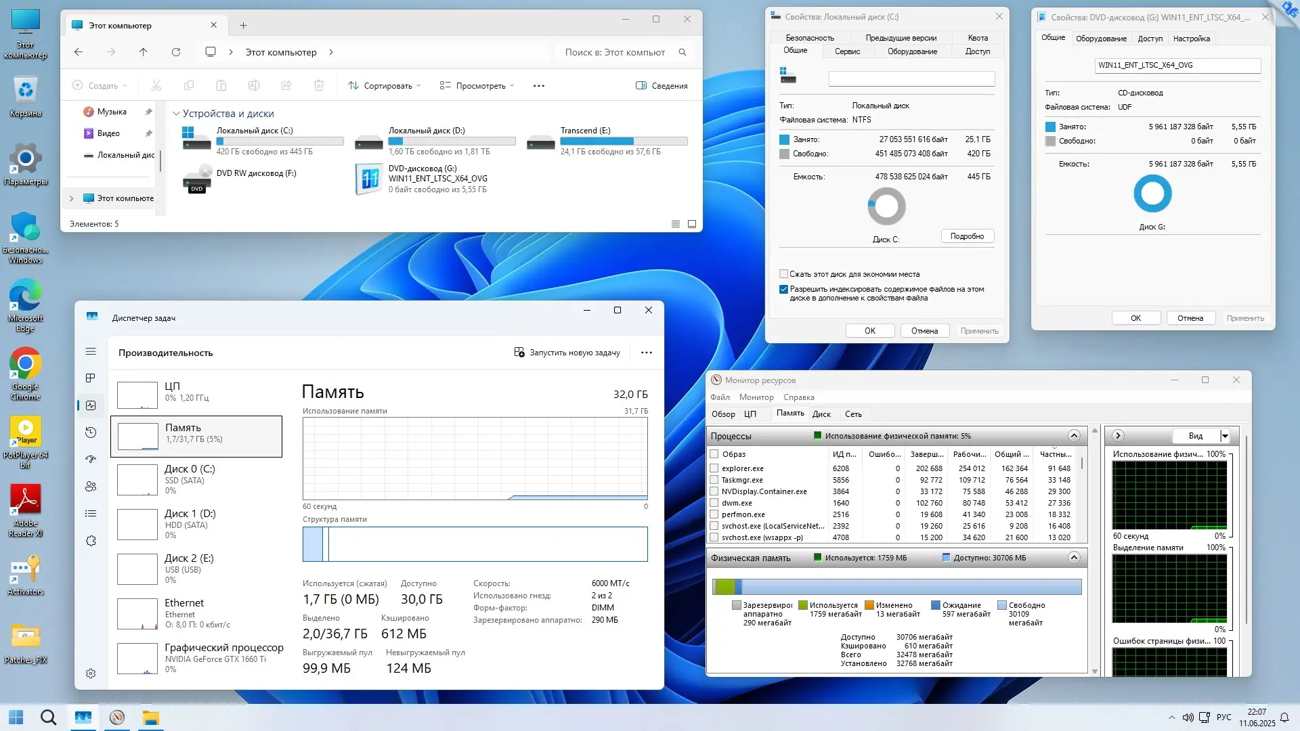1300x731 pixels.
Task: Open the Sort dropdown in Explorer
Action: click(384, 86)
